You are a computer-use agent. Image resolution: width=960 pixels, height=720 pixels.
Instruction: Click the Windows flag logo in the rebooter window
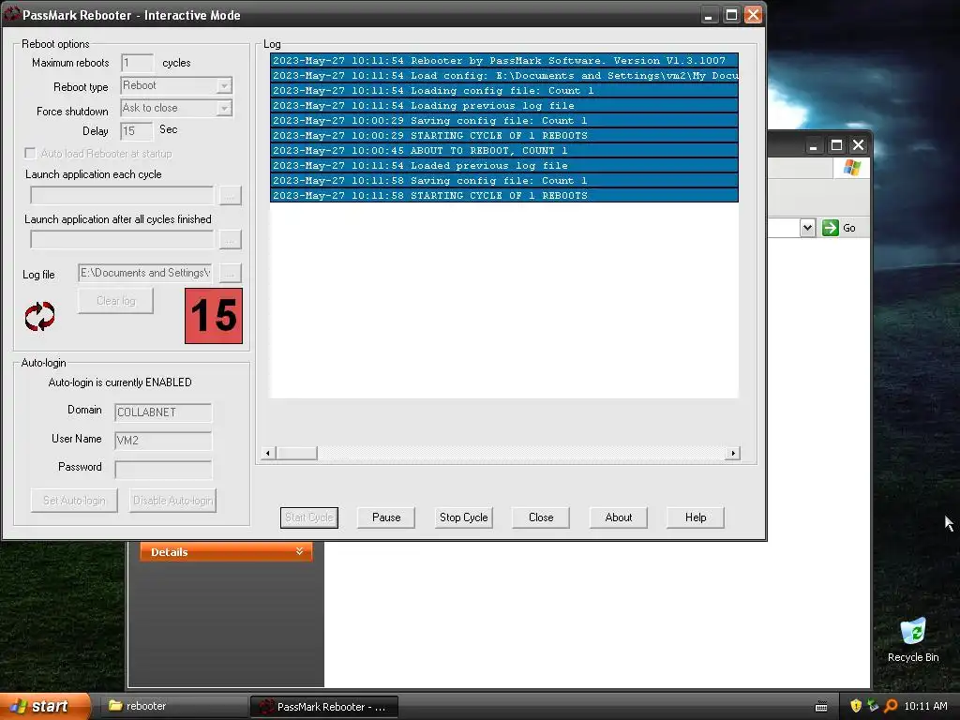pyautogui.click(x=851, y=167)
